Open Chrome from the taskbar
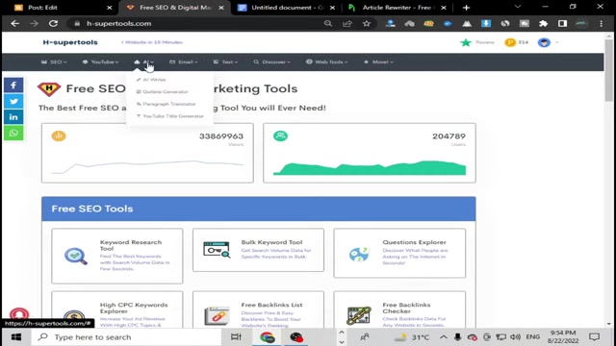 point(268,337)
